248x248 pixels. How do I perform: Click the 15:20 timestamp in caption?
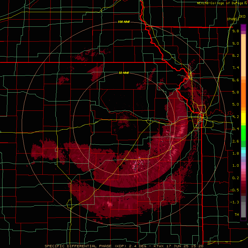tap(197, 246)
